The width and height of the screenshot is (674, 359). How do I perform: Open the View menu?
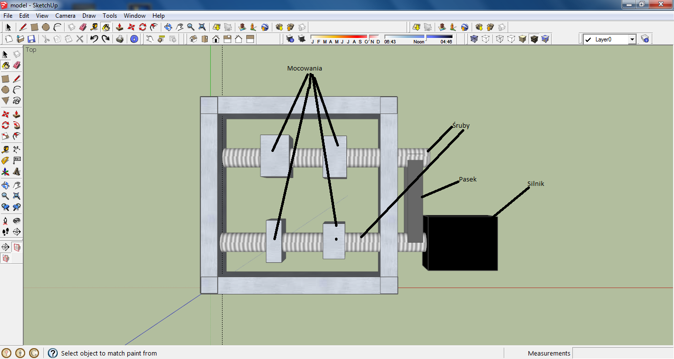click(x=42, y=16)
